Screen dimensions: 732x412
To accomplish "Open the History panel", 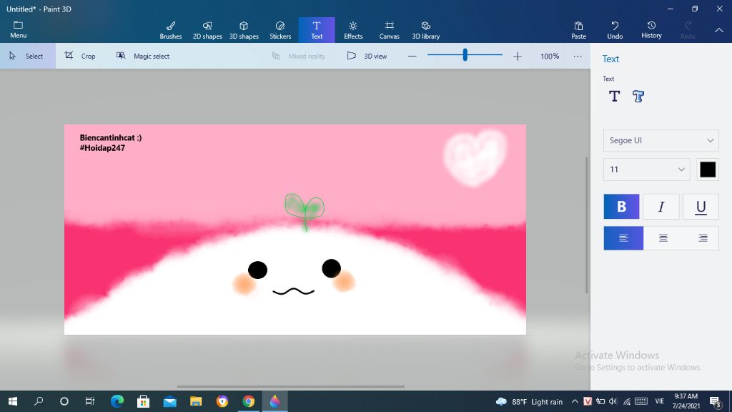I will 651,30.
